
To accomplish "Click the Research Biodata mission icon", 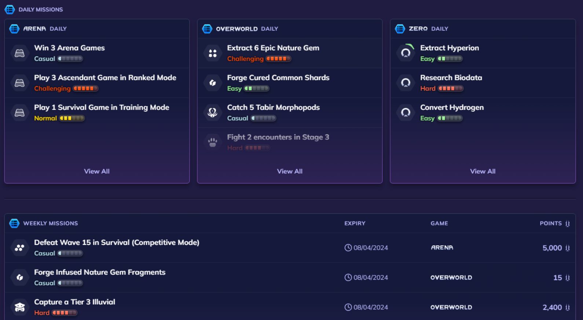I will point(406,83).
